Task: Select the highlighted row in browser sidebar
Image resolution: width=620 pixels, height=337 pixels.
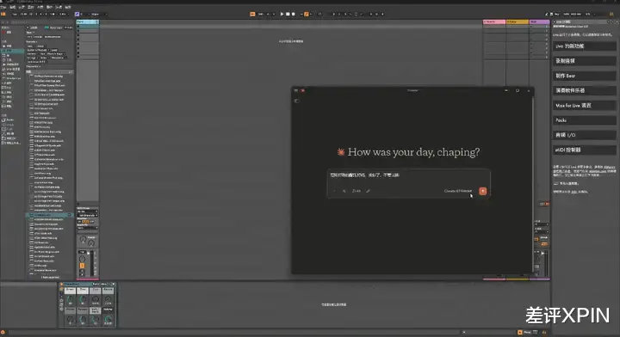Action: [x=12, y=51]
